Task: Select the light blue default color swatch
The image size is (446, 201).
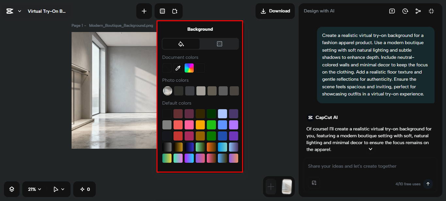Action: [x=223, y=113]
